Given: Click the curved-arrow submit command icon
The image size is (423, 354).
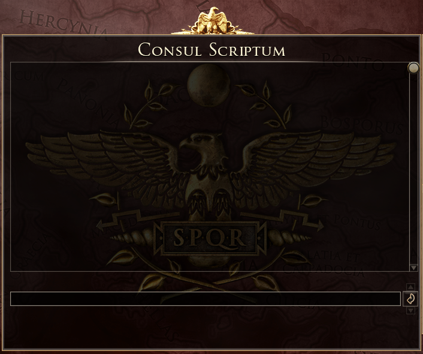Looking at the screenshot, I should click(410, 299).
